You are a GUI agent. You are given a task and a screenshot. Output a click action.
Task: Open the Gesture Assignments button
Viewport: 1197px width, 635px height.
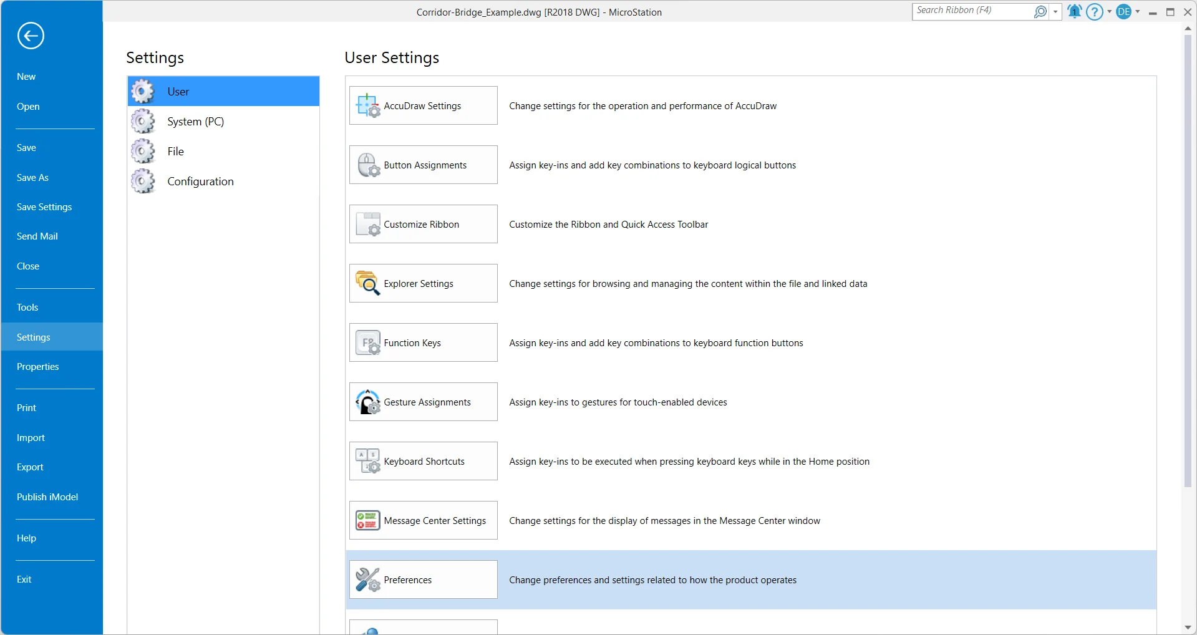[x=424, y=402]
